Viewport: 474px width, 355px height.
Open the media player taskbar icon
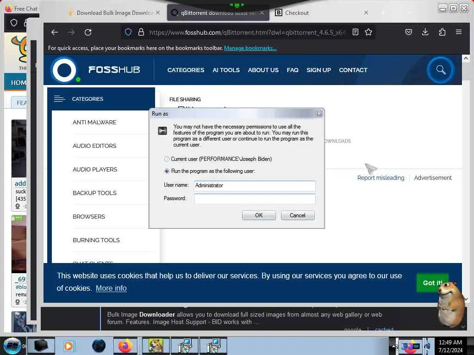(69, 346)
